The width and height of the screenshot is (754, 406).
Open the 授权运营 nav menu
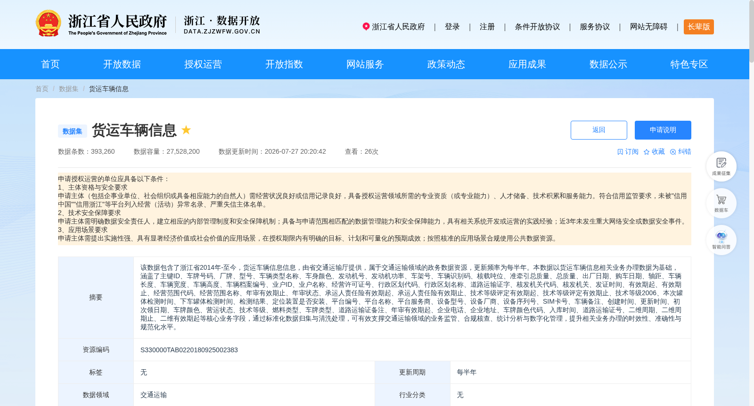click(203, 64)
